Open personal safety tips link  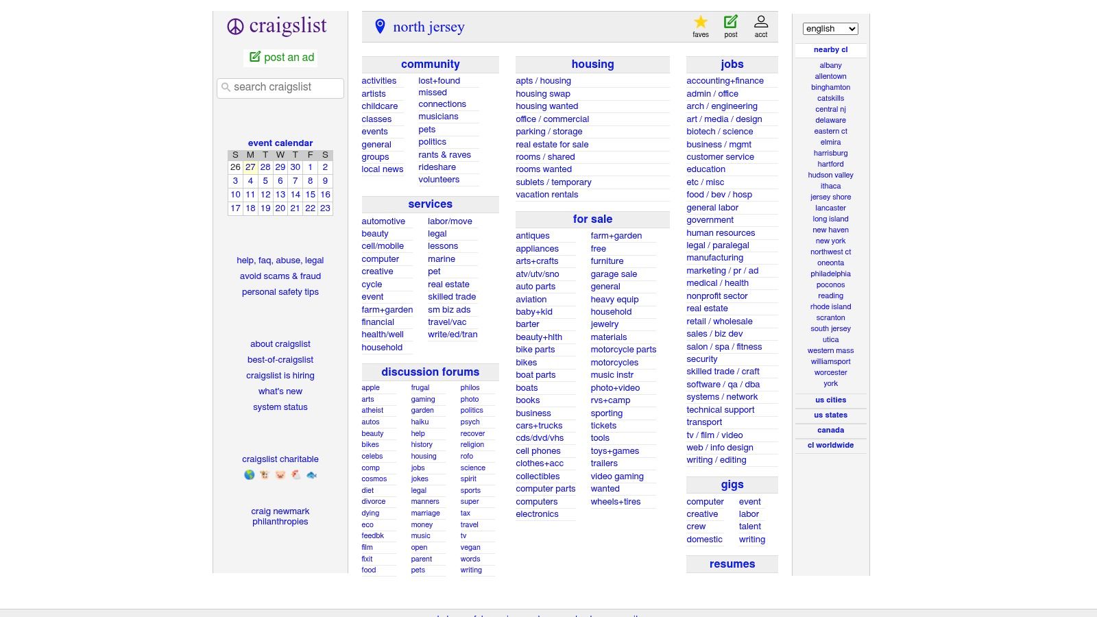click(x=280, y=292)
